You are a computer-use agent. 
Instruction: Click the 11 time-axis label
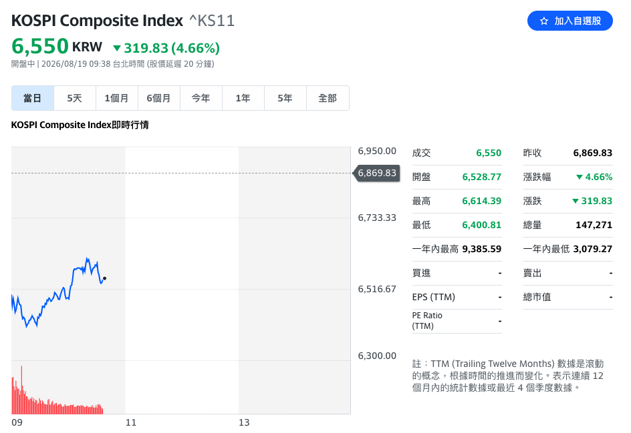tap(131, 422)
